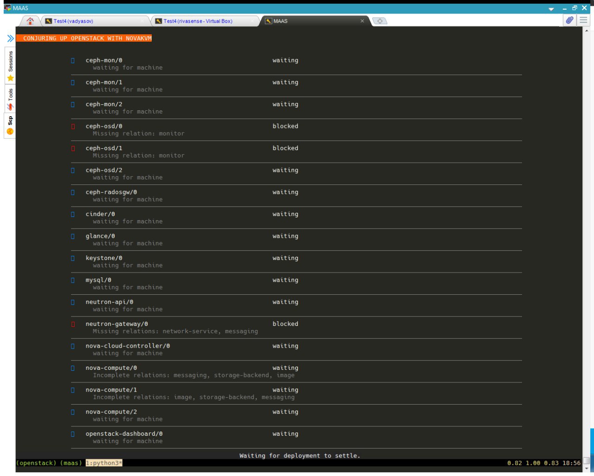
Task: Click 'Missing relations: network-service, messaging' message
Action: [x=175, y=331]
